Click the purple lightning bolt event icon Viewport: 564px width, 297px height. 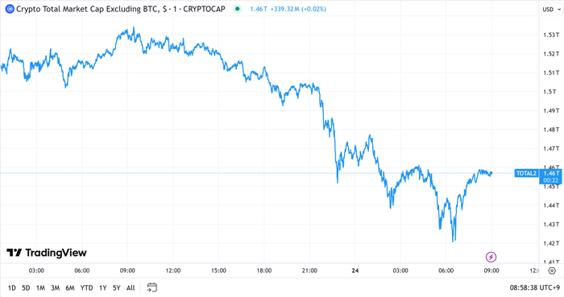[491, 257]
